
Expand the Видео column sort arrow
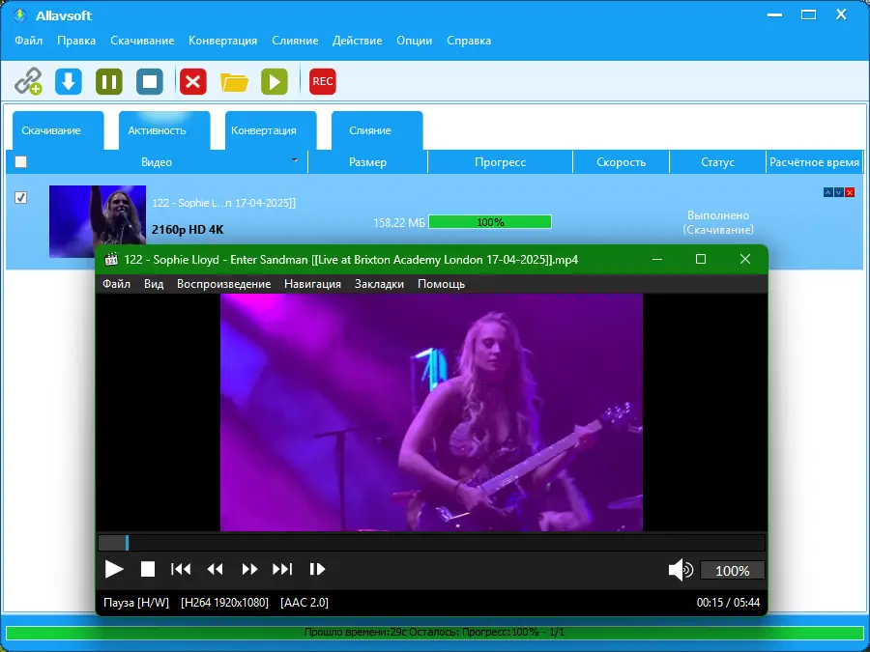point(295,160)
